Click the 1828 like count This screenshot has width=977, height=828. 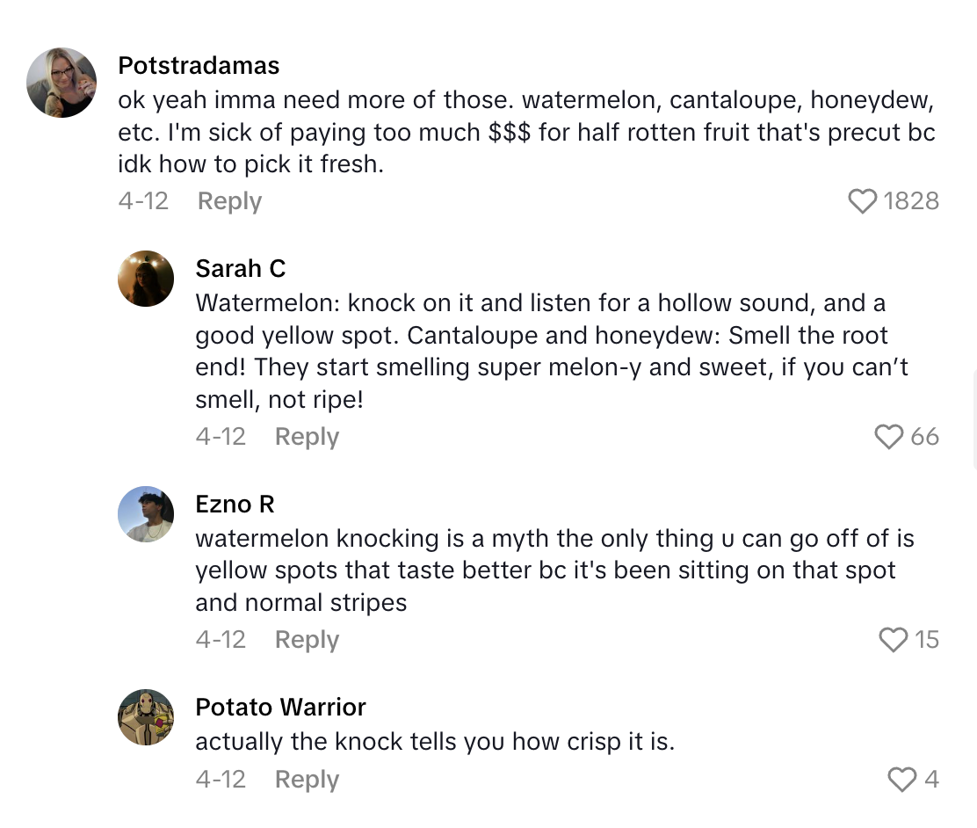pyautogui.click(x=911, y=201)
